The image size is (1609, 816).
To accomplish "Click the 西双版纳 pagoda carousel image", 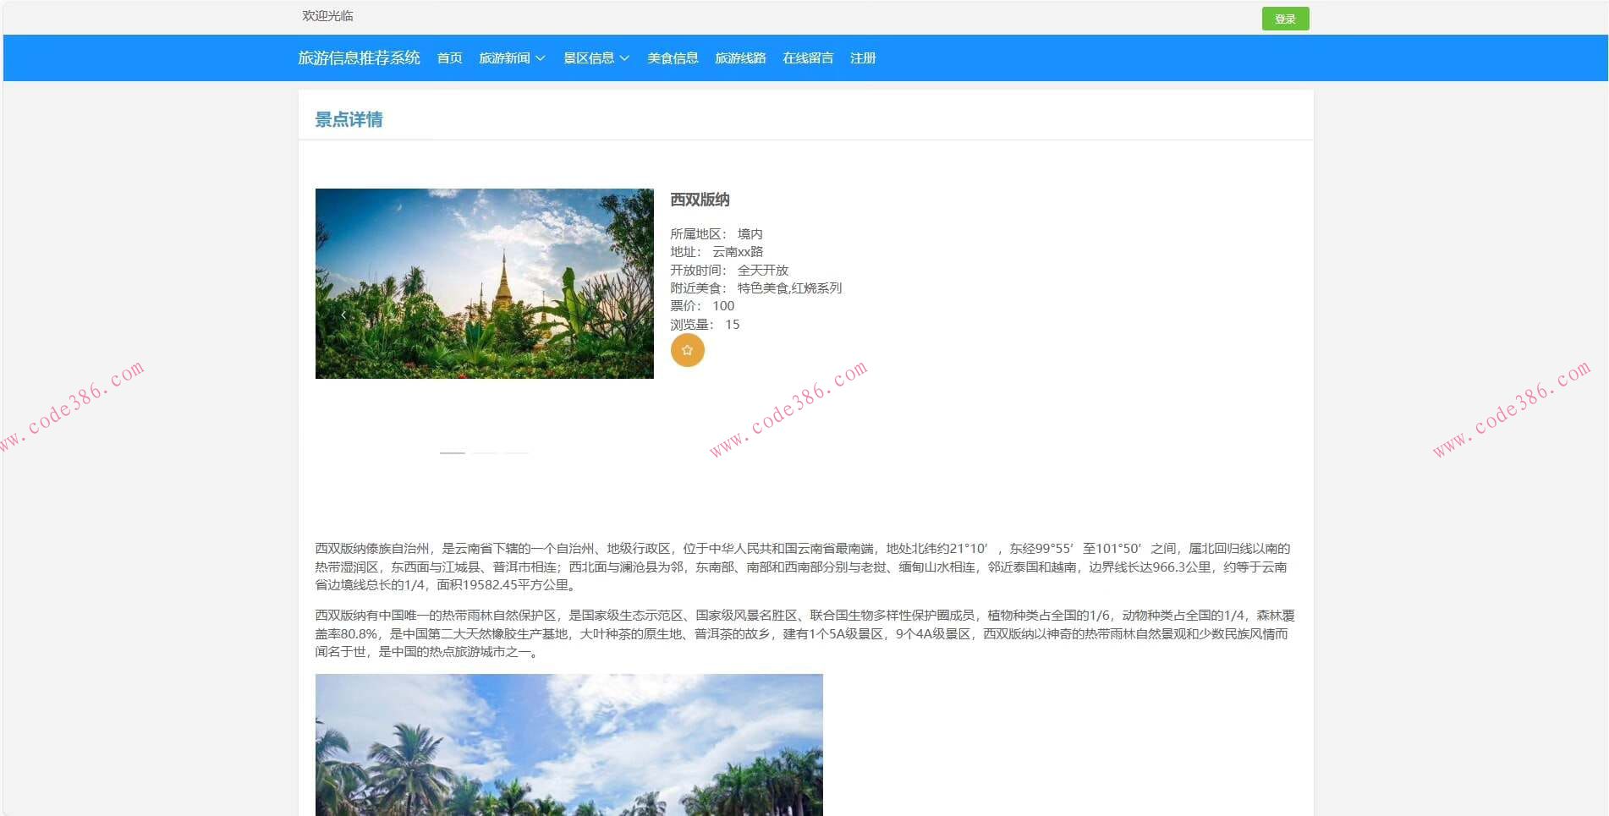I will click(485, 284).
